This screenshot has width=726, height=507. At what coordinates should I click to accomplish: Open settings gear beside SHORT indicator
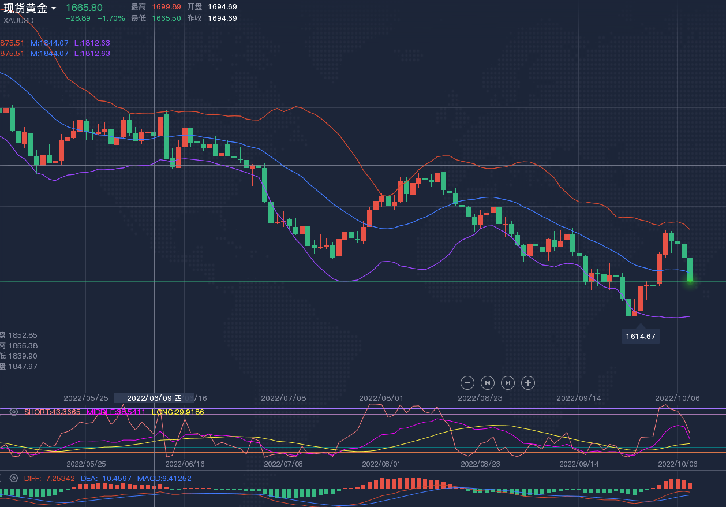pyautogui.click(x=14, y=412)
